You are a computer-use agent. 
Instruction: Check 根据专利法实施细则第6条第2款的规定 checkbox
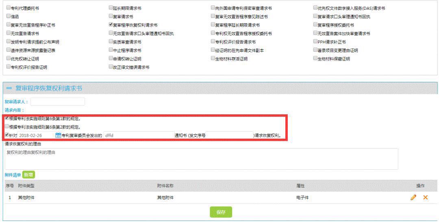click(x=7, y=127)
